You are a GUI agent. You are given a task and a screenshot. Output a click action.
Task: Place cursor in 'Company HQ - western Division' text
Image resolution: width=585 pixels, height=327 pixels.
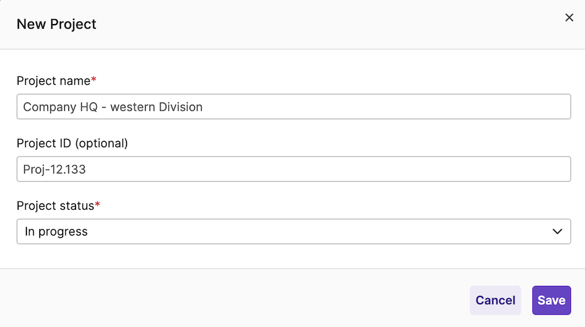coord(112,107)
